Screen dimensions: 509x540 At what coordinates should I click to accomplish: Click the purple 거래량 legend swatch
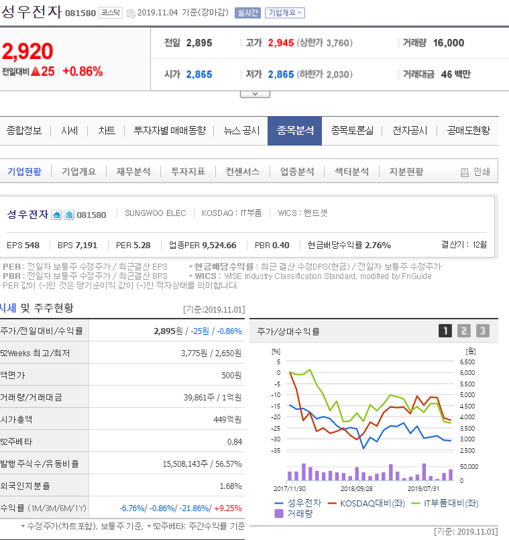click(x=279, y=513)
